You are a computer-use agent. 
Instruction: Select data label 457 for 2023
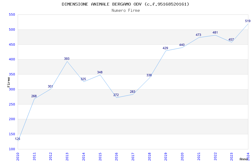pos(231,39)
